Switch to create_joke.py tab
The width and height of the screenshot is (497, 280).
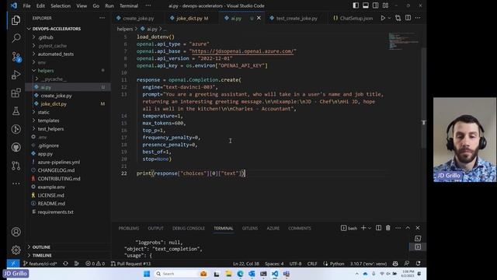[138, 19]
